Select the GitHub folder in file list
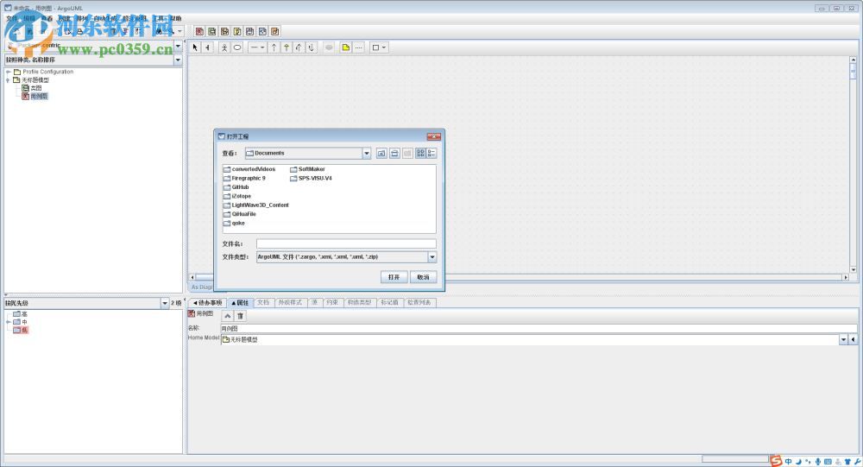 240,187
